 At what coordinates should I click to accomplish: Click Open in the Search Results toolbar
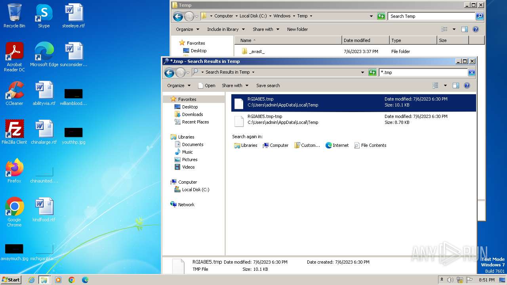pos(207,85)
